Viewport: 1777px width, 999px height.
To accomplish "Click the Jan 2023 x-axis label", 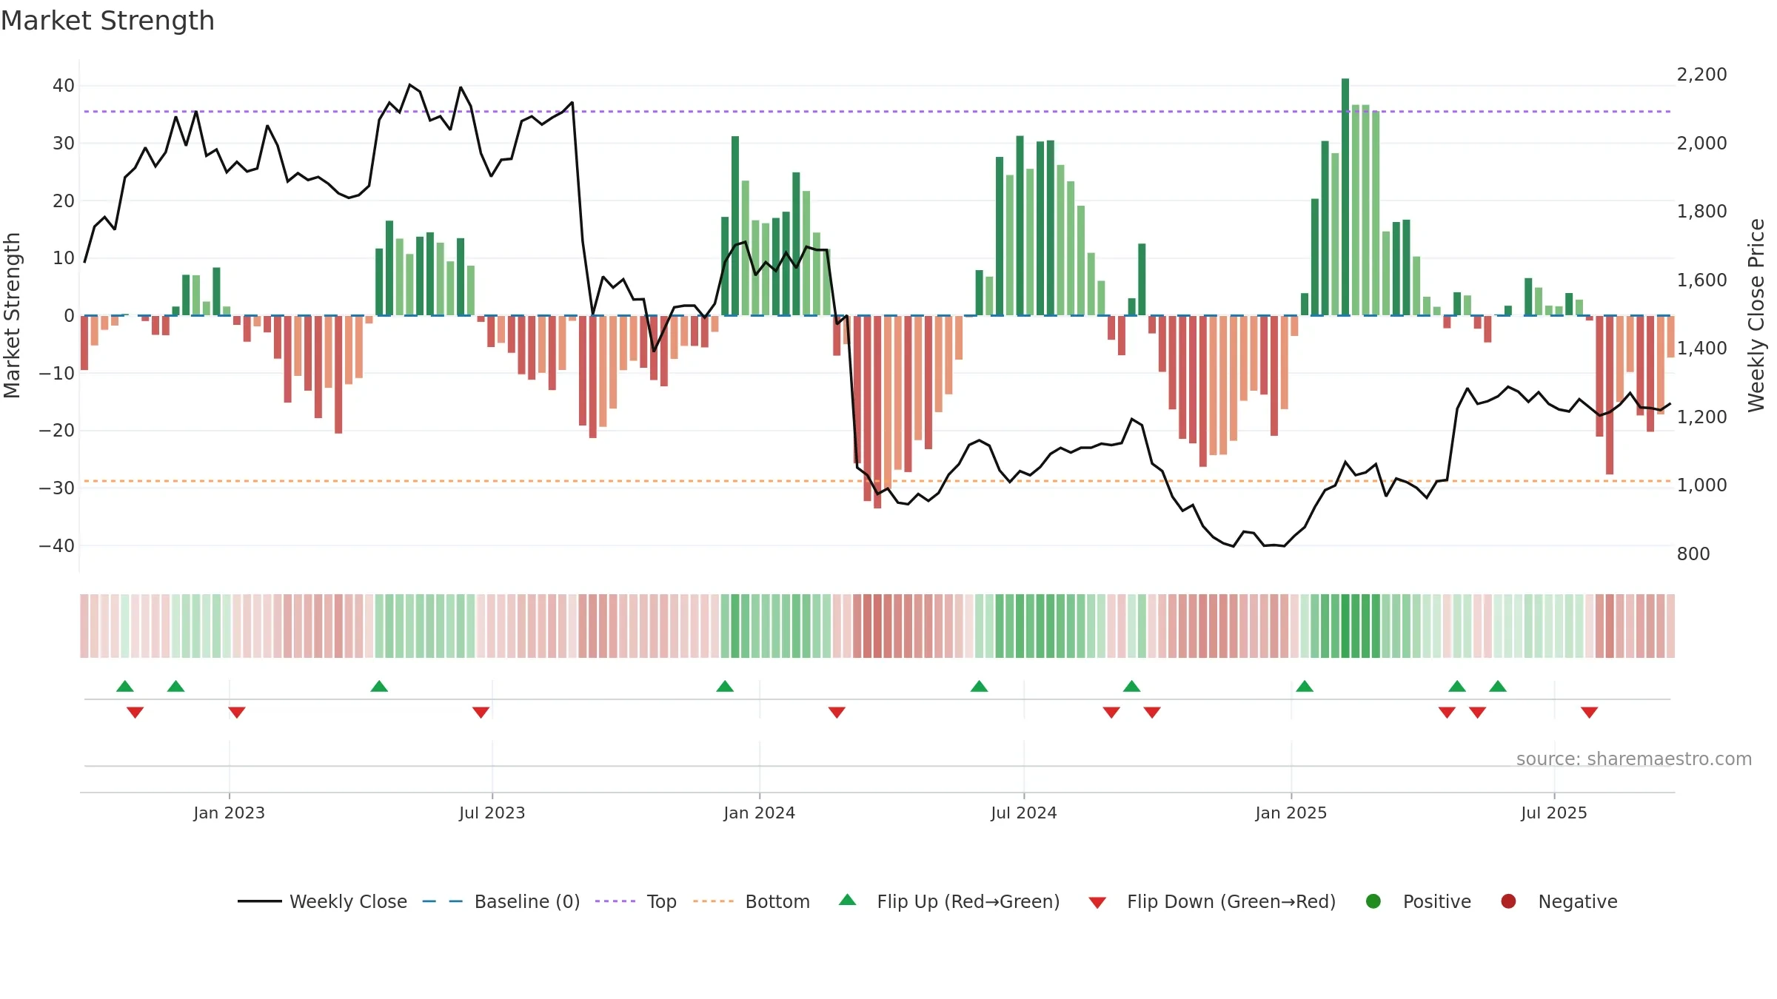I will 229,813.
